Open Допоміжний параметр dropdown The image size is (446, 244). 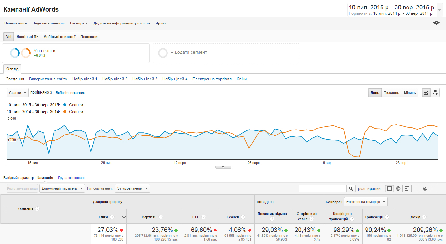point(62,188)
